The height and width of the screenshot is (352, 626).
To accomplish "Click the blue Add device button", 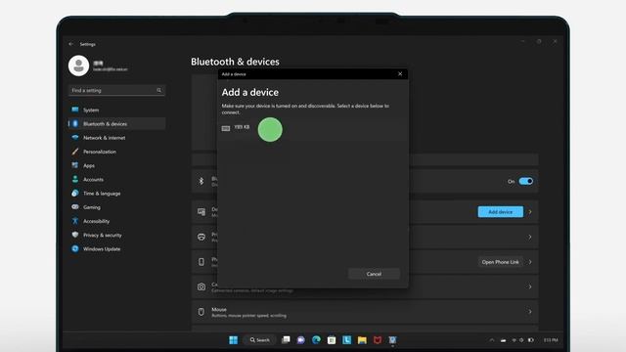I will (x=500, y=212).
